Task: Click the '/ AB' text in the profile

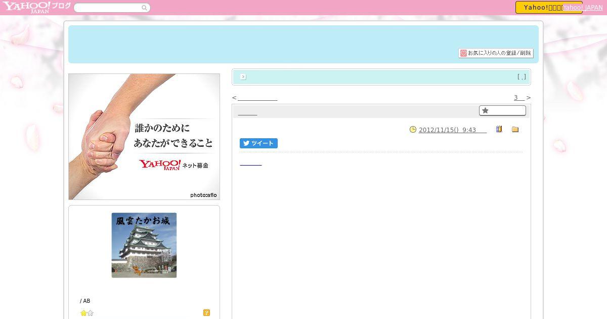Action: (85, 301)
